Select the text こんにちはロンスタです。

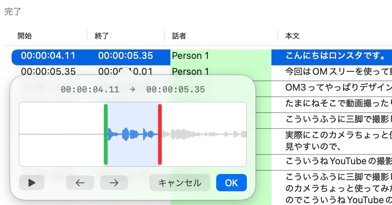tap(335, 56)
